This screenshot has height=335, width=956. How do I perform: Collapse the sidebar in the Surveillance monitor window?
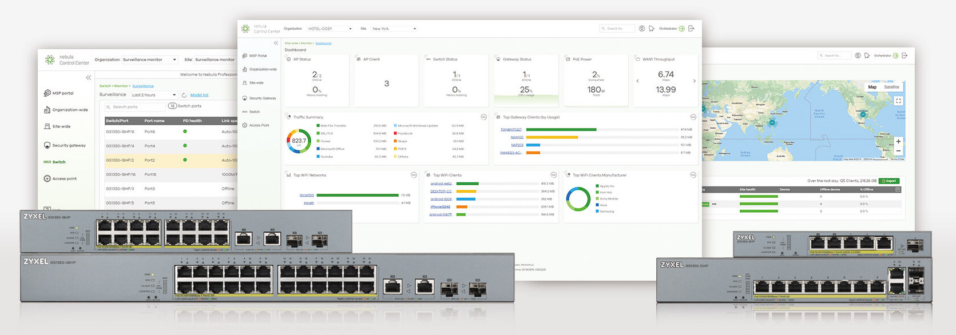(88, 78)
